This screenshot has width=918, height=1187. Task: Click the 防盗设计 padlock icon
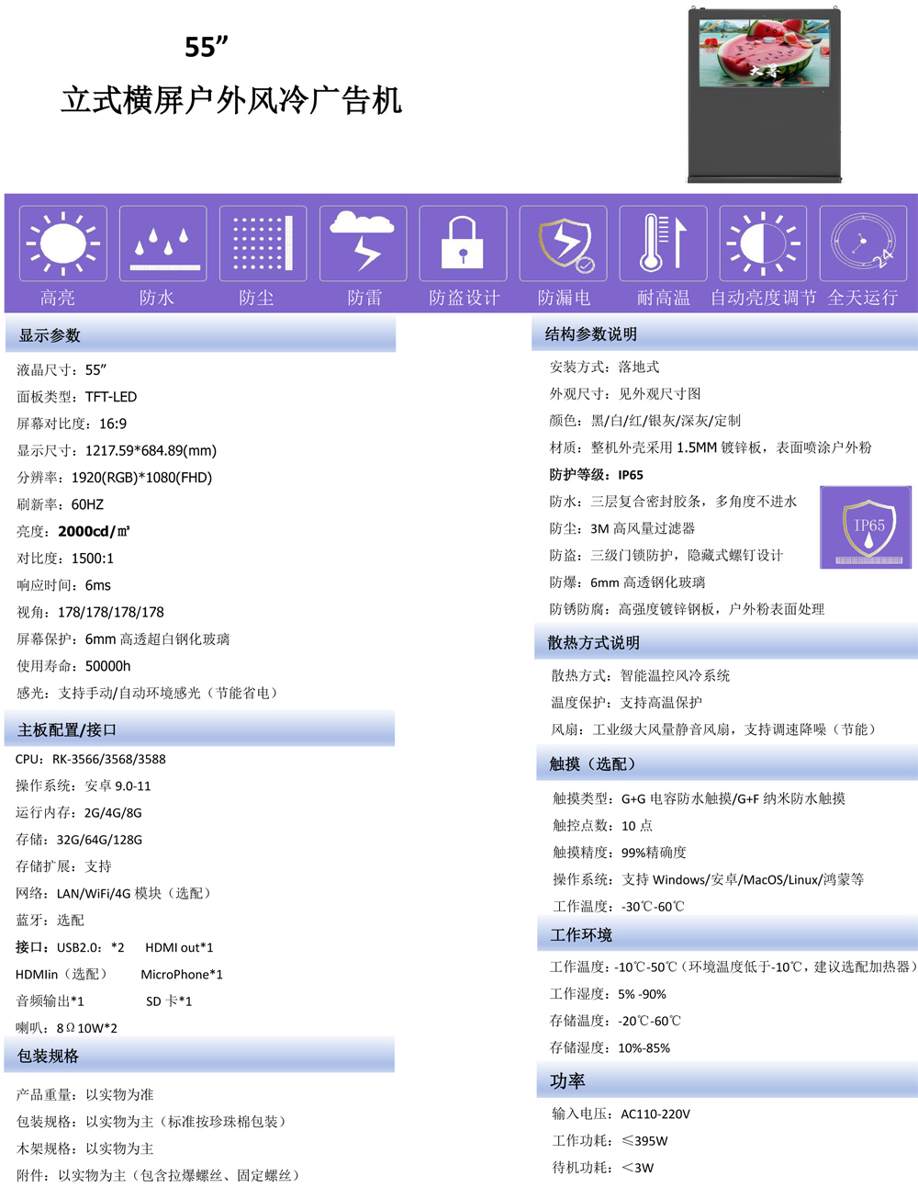462,242
